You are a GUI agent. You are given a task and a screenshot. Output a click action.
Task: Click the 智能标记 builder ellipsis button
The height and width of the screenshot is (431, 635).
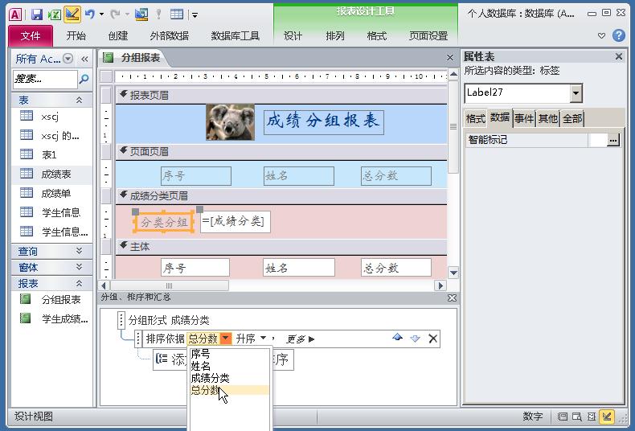click(x=613, y=140)
